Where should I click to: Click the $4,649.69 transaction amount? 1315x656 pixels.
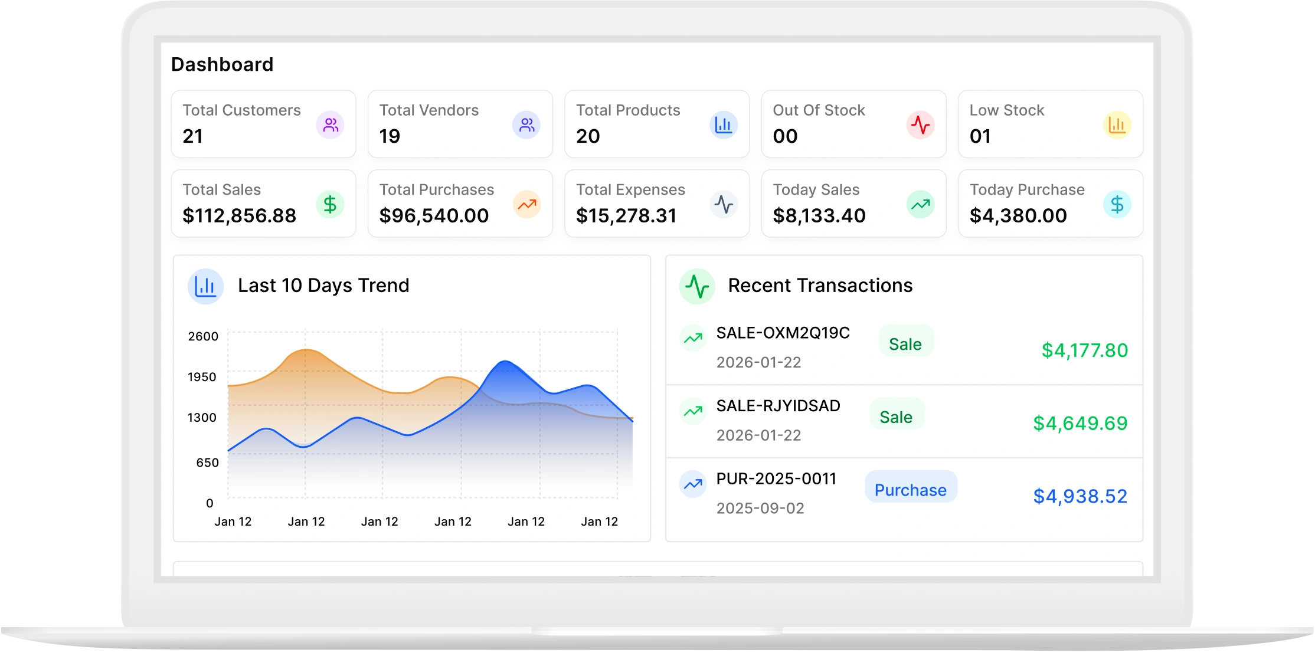pyautogui.click(x=1080, y=424)
